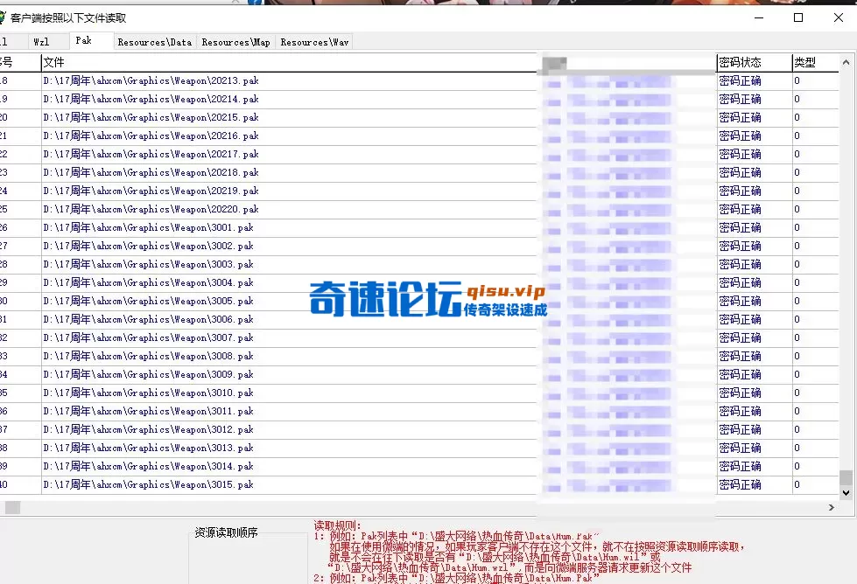Open the Resources\Data tab
This screenshot has height=584, width=857.
(154, 41)
